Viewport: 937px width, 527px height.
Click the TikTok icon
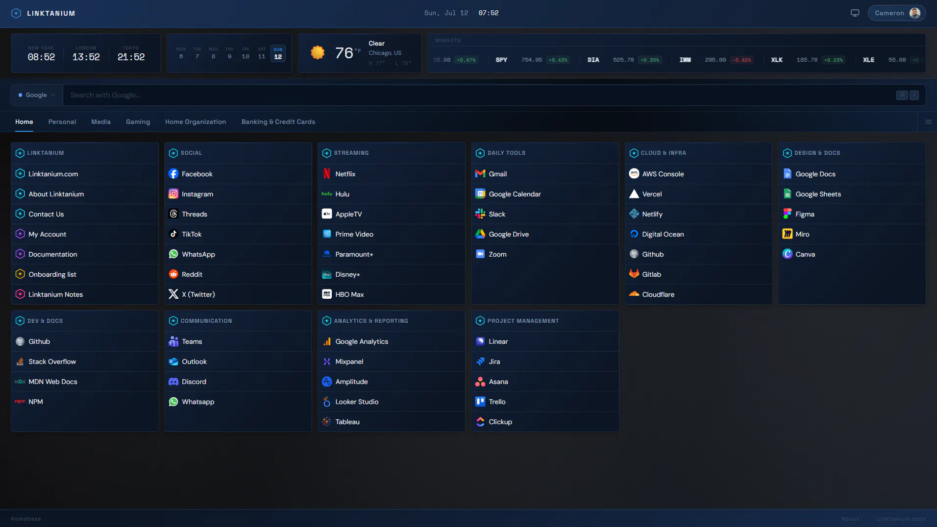(x=173, y=234)
